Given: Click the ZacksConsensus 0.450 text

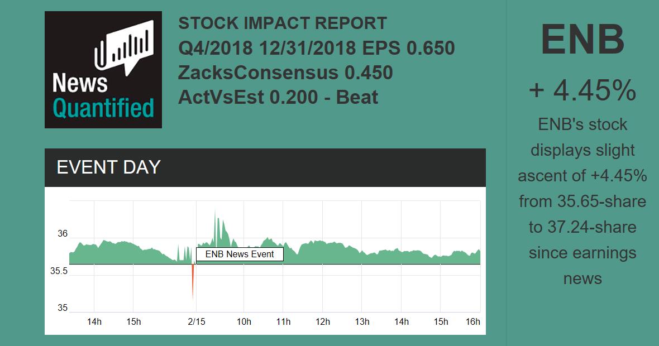Looking at the screenshot, I should 285,73.
